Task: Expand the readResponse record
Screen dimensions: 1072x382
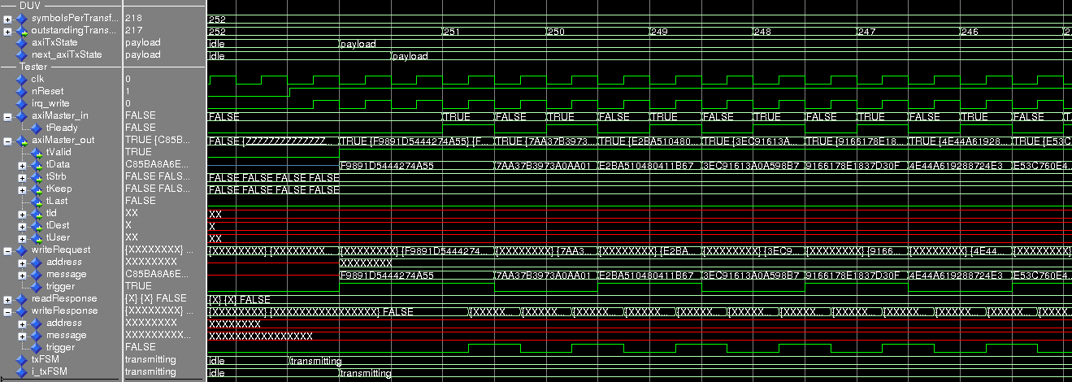Action: pyautogui.click(x=7, y=298)
